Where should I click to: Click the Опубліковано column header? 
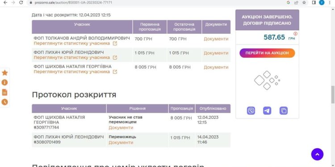tap(213, 109)
